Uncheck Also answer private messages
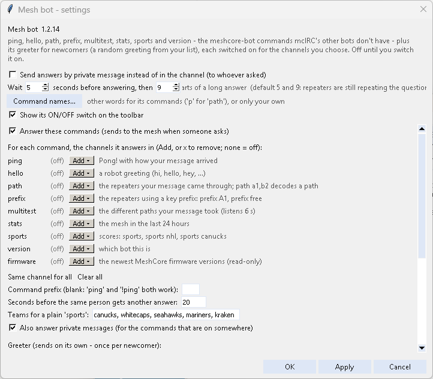 pyautogui.click(x=13, y=327)
